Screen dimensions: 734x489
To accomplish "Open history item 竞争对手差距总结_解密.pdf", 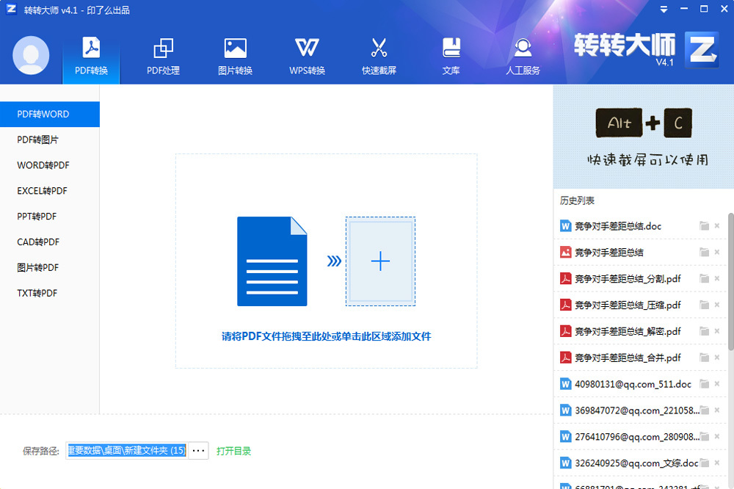I will [628, 331].
